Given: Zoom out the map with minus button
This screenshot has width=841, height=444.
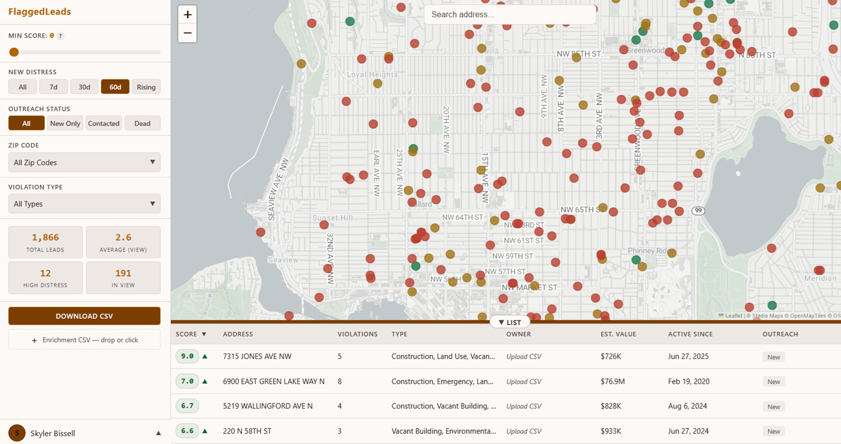Looking at the screenshot, I should pos(188,33).
